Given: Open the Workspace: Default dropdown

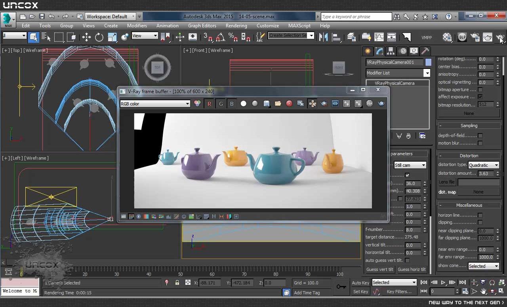Looking at the screenshot, I should tap(111, 16).
